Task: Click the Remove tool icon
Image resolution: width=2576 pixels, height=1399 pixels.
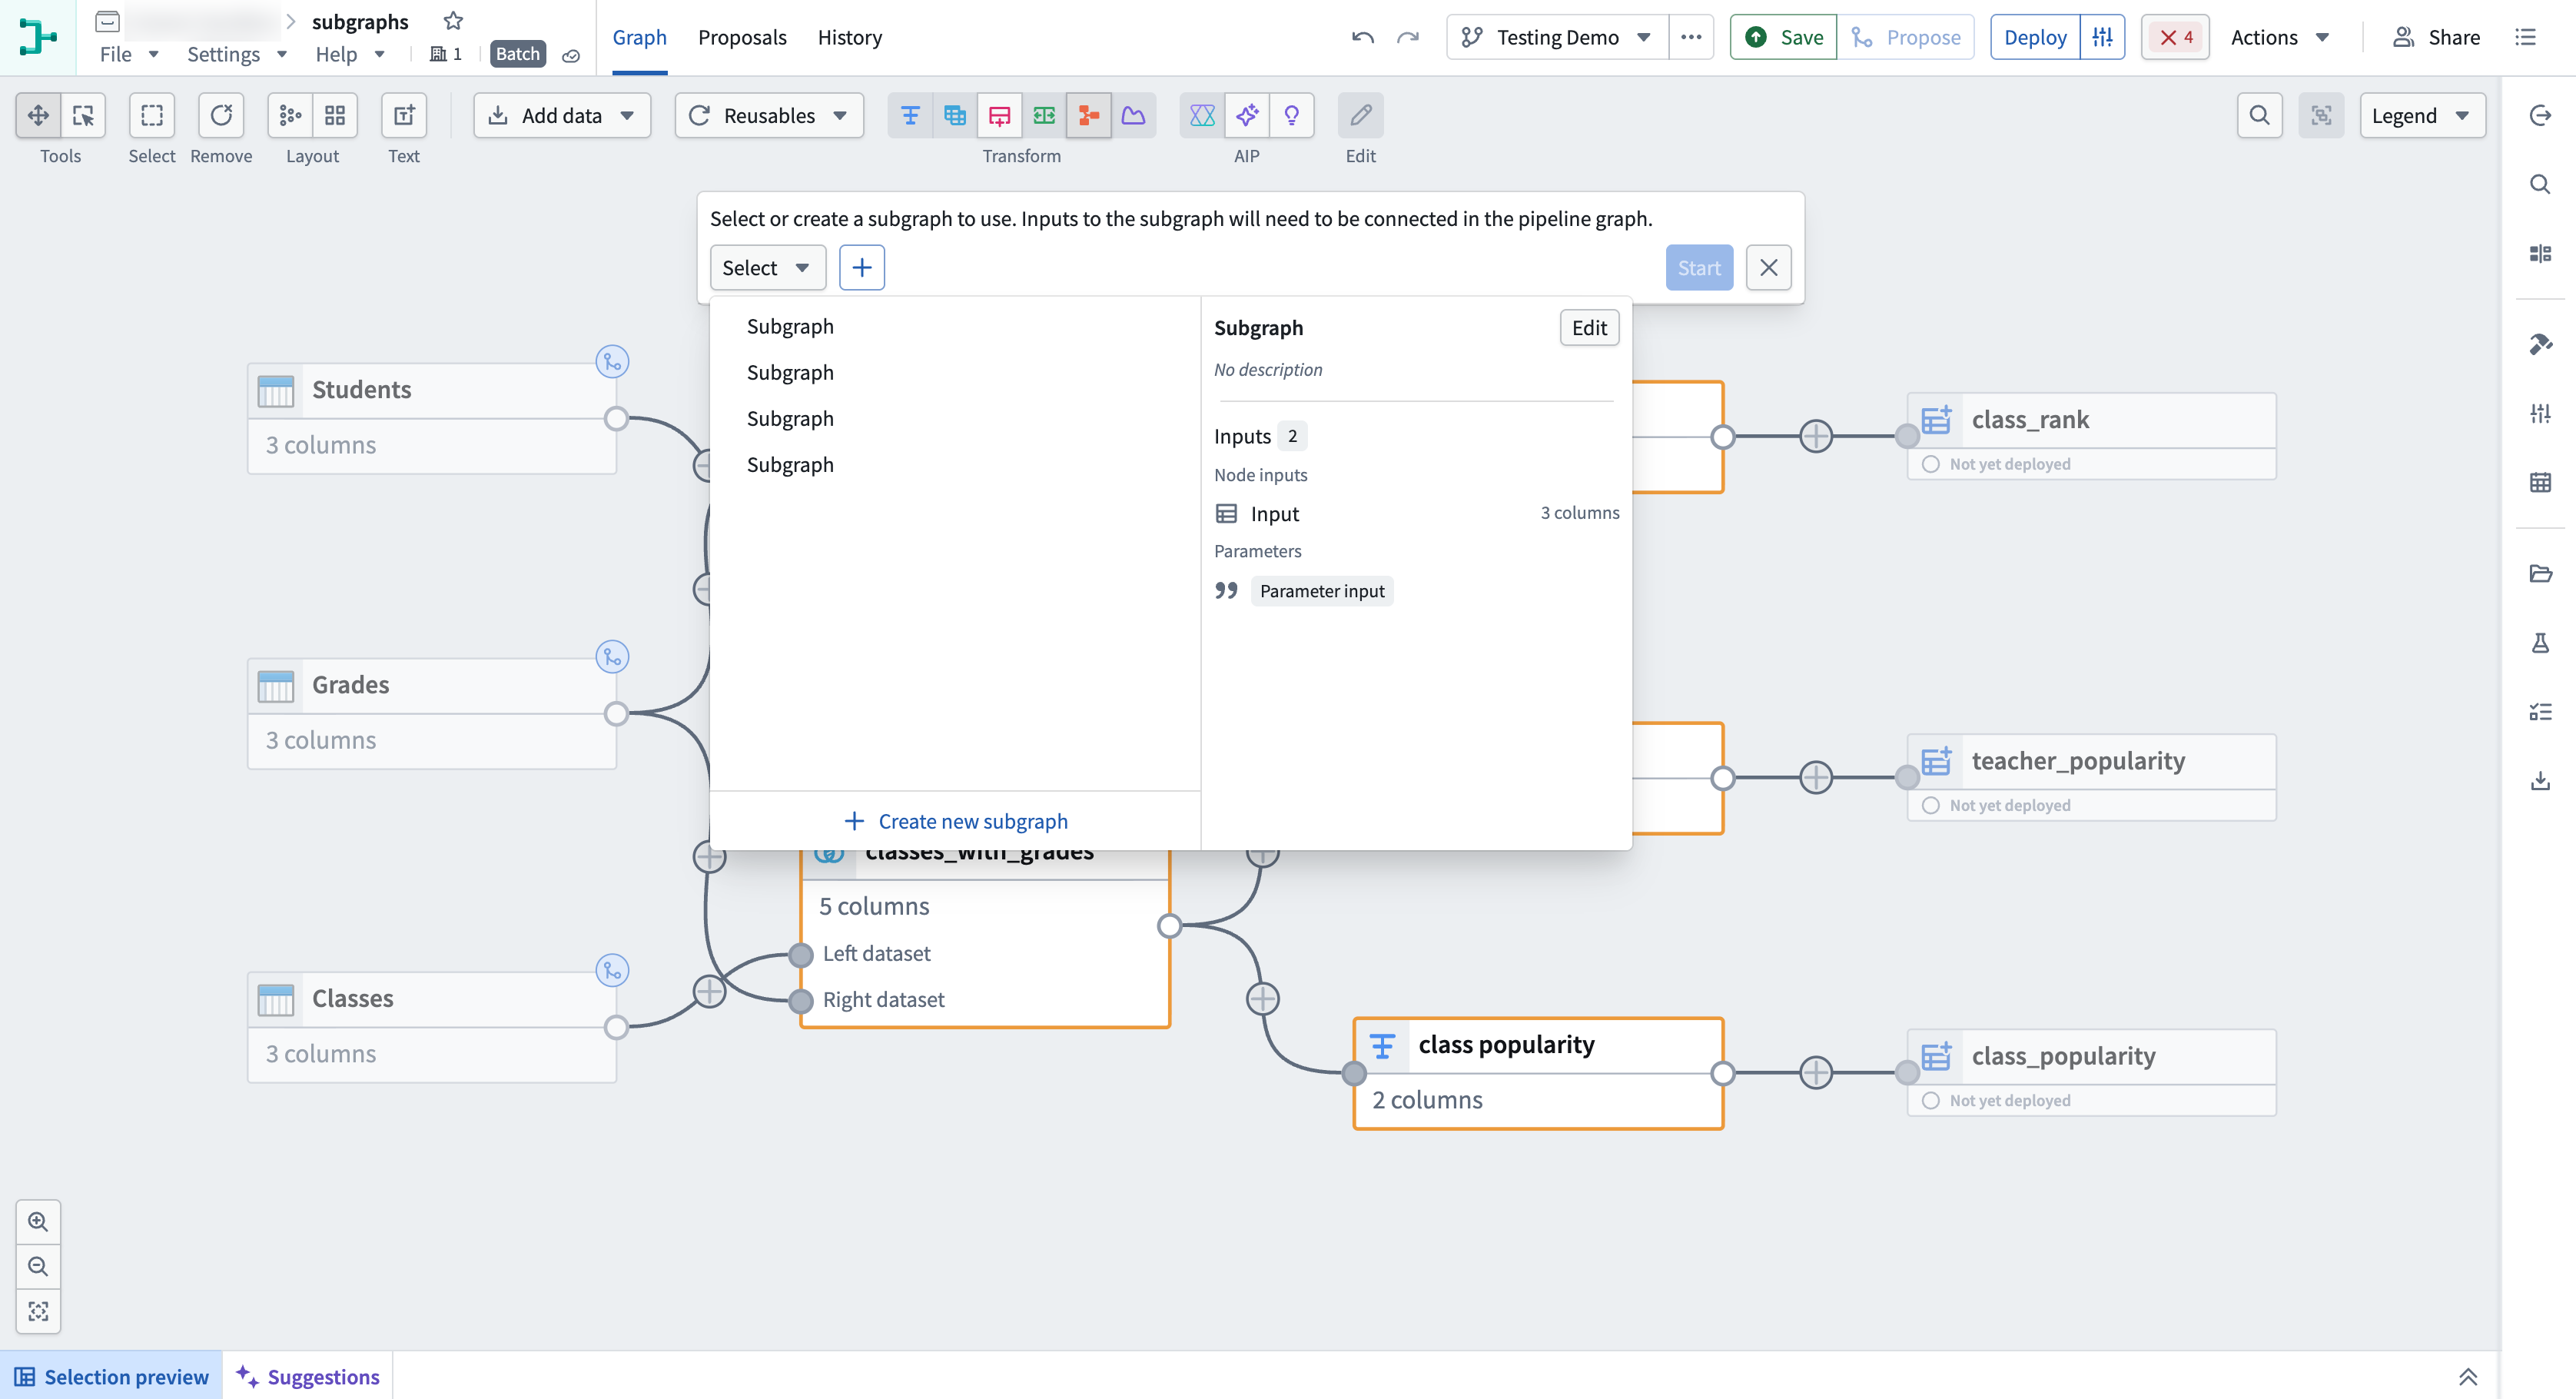Action: click(221, 115)
